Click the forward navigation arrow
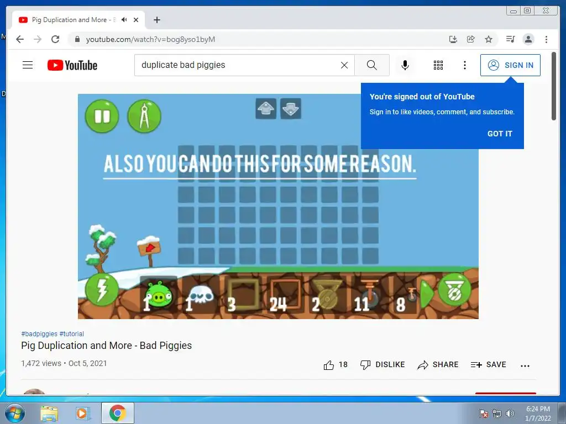 [38, 39]
